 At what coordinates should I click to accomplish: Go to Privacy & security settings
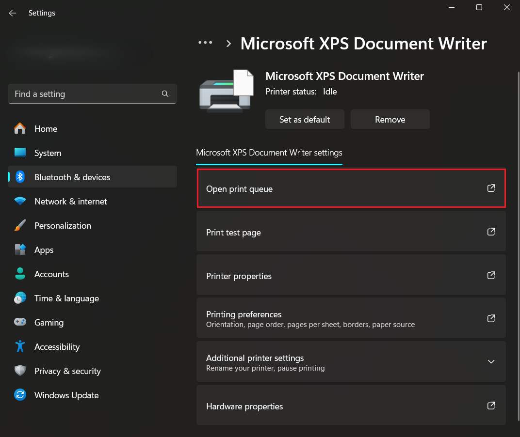tap(67, 371)
